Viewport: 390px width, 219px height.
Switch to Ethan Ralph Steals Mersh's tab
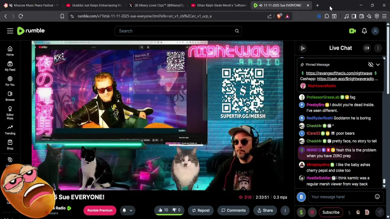pos(219,5)
